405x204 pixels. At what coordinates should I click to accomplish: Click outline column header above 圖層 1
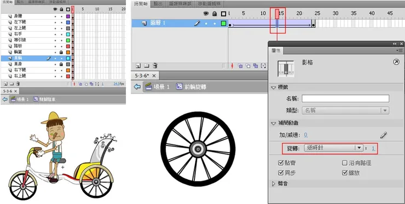coord(224,14)
